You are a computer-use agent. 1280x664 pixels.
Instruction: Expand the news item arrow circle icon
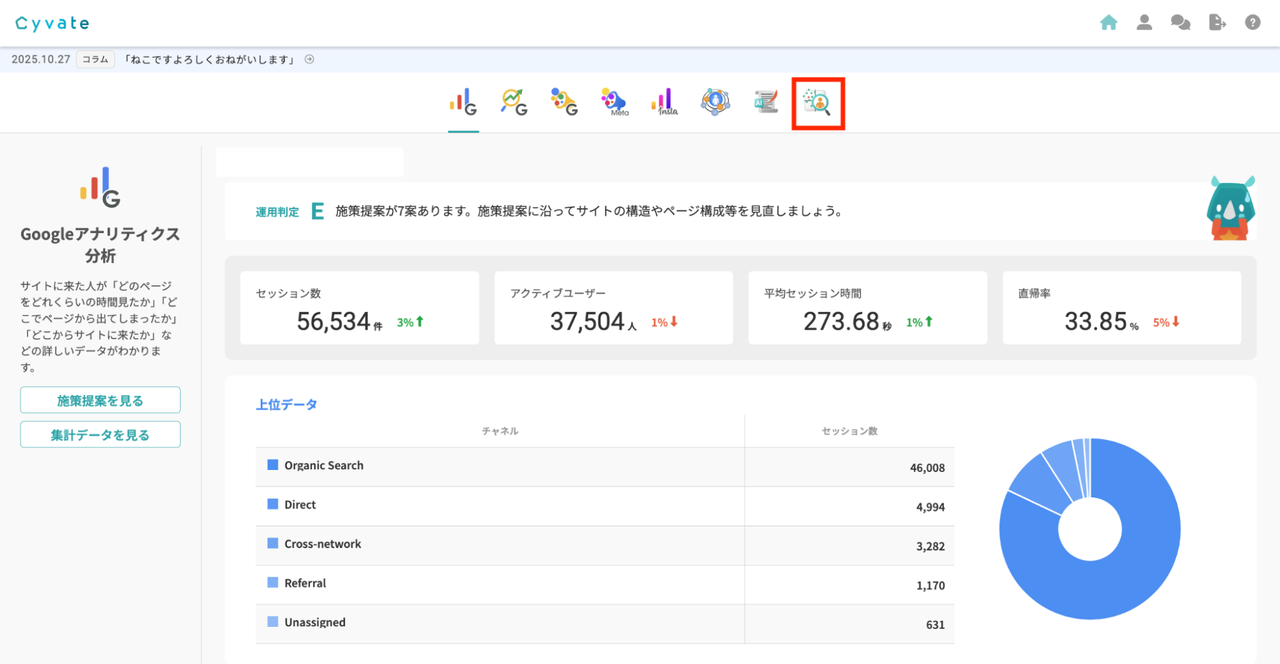coord(309,60)
